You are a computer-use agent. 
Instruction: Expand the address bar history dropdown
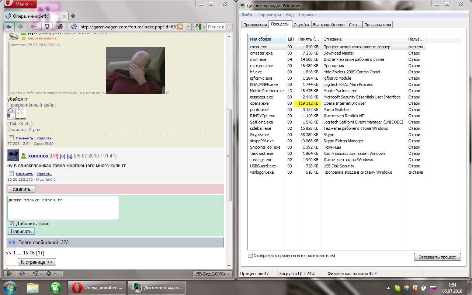(x=188, y=27)
